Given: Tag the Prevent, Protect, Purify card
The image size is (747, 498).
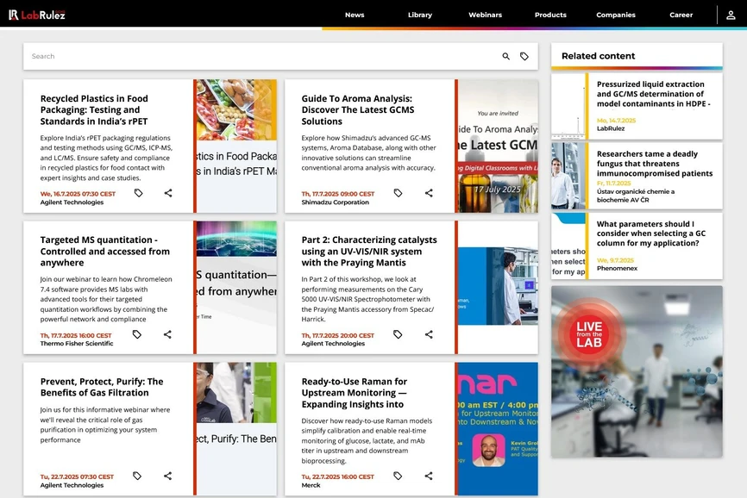Looking at the screenshot, I should tap(137, 476).
